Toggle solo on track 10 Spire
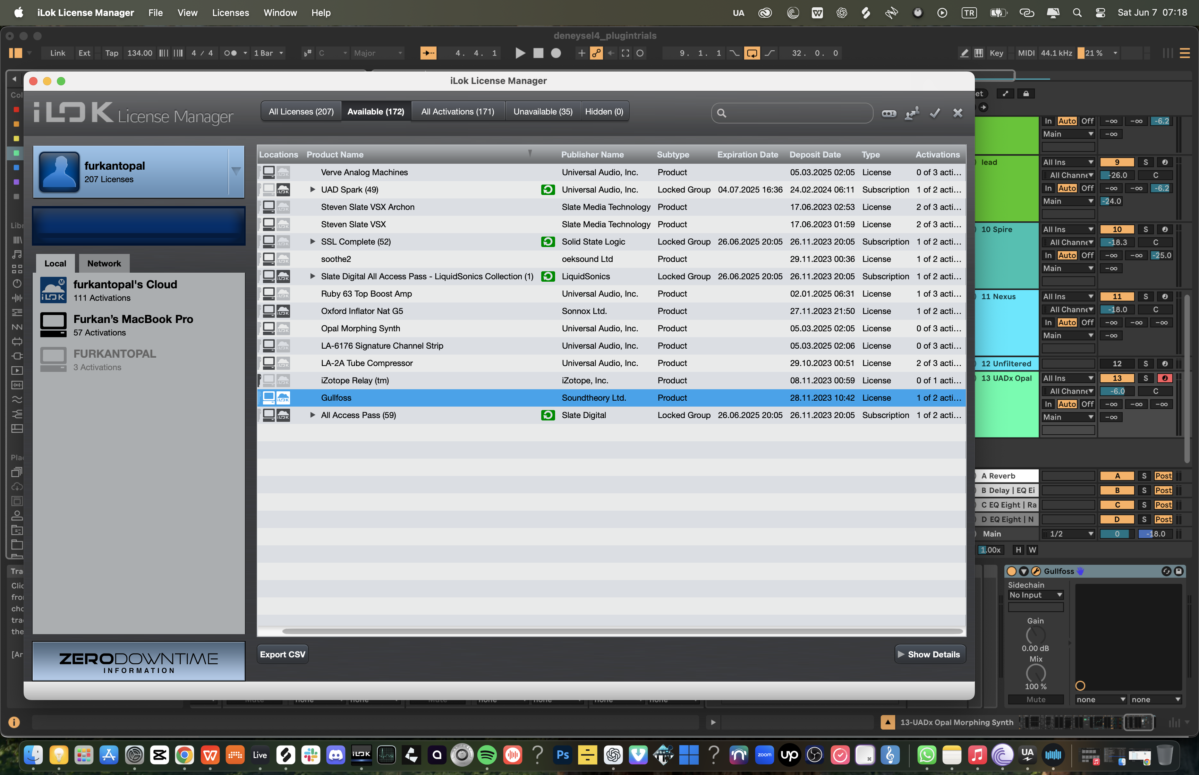The width and height of the screenshot is (1199, 775). click(1146, 229)
